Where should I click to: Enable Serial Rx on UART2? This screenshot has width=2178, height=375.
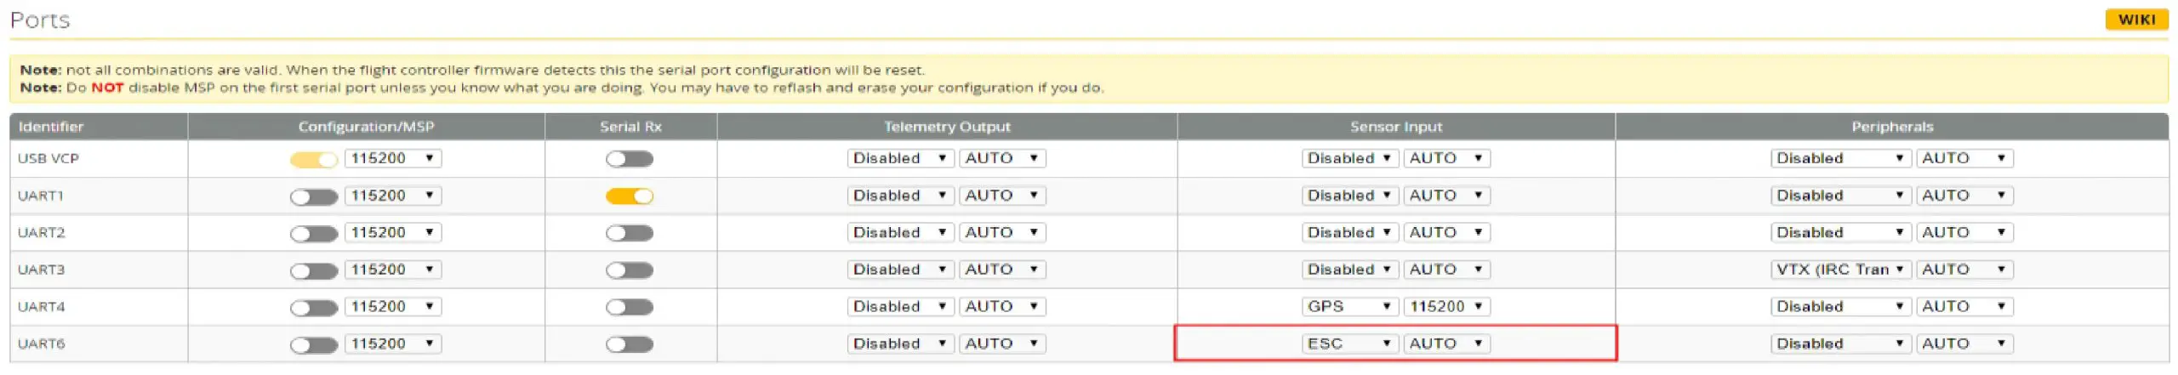pos(630,233)
